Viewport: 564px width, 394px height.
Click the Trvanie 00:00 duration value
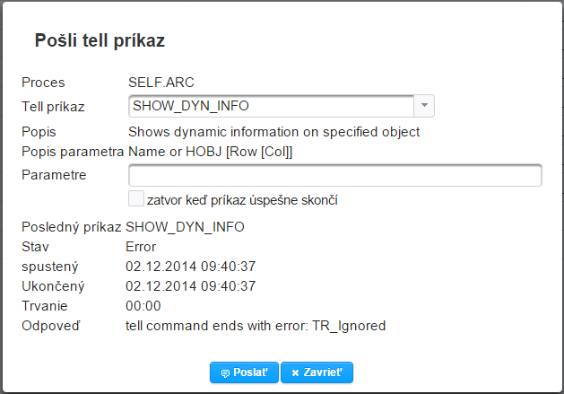(x=143, y=306)
